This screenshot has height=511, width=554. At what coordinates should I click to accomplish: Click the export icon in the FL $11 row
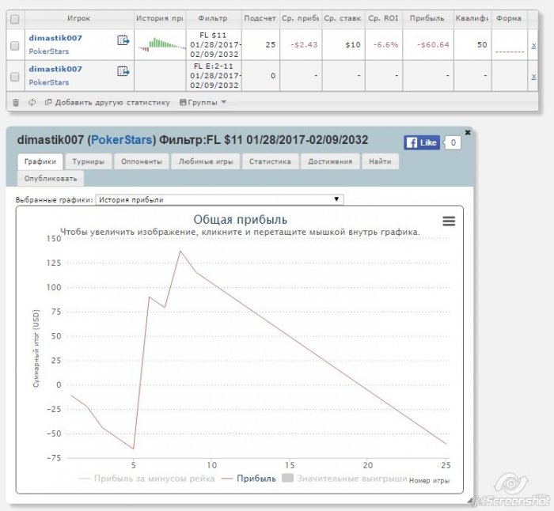click(x=123, y=40)
